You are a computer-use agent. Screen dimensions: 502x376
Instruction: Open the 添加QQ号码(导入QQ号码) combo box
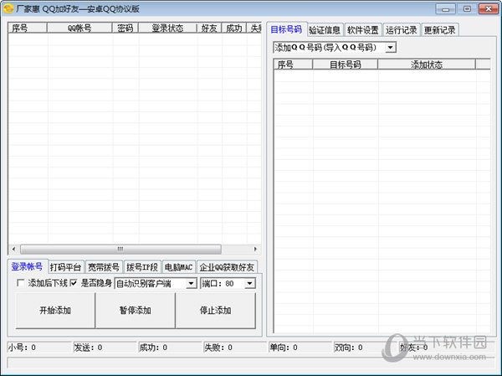point(391,48)
